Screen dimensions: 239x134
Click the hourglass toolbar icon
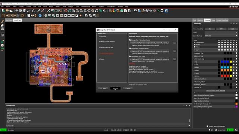point(162,11)
